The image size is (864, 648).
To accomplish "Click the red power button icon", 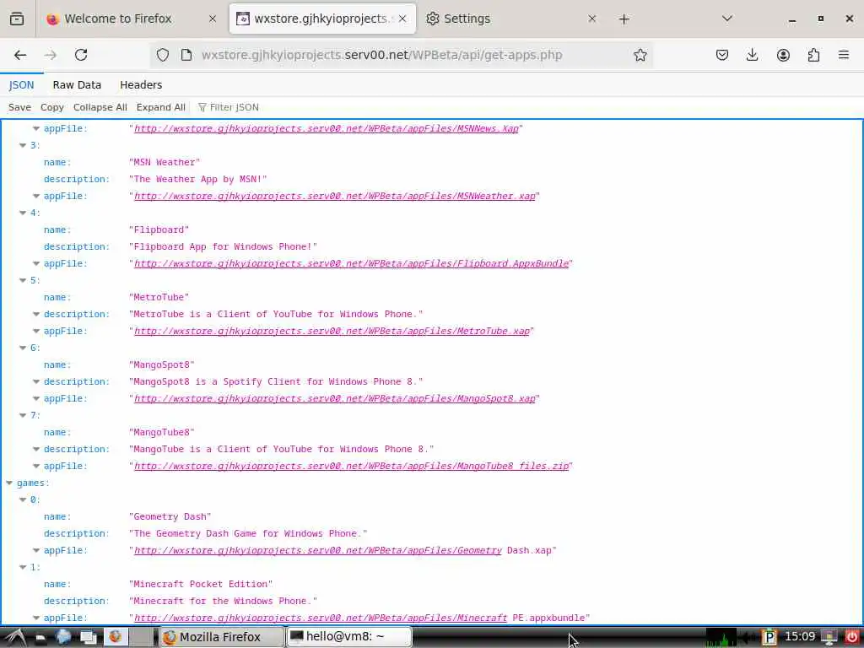I will (x=852, y=637).
